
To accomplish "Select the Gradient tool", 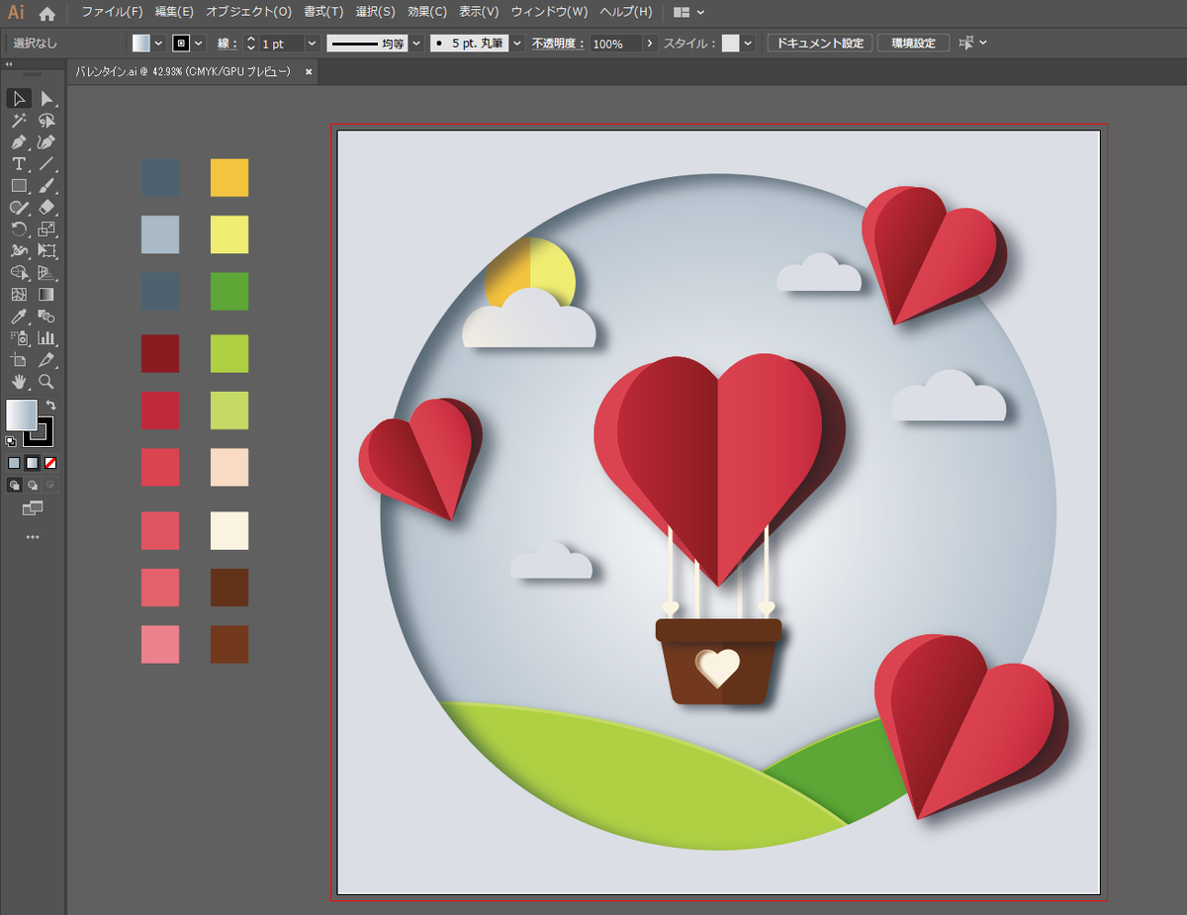I will [x=46, y=294].
